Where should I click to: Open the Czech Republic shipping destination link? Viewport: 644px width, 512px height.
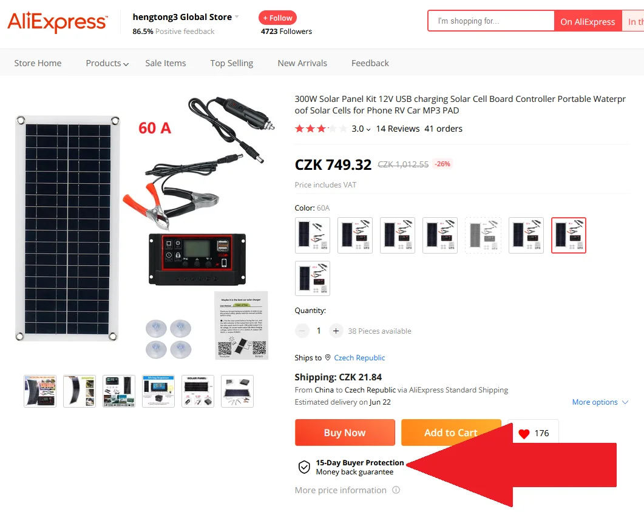pos(359,358)
